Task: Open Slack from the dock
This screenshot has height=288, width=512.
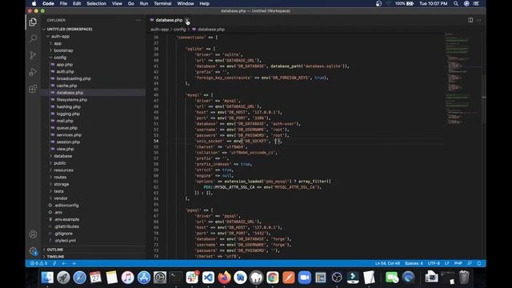Action: coord(192,278)
